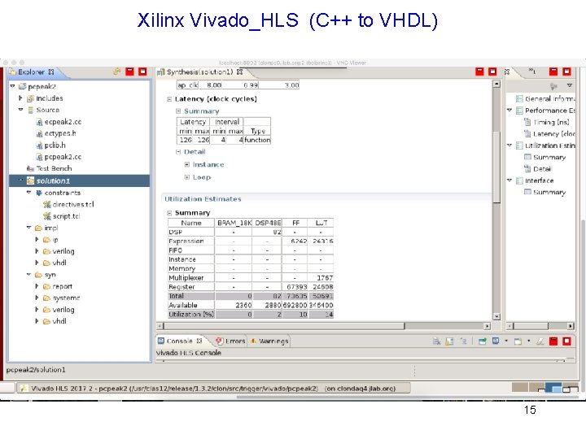Viewport: 586px width, 439px height.
Task: Maximize the Synthesis editor panel
Action: pos(492,72)
